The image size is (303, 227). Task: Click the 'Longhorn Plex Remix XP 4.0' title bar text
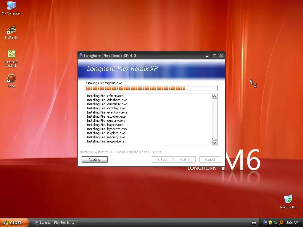110,56
